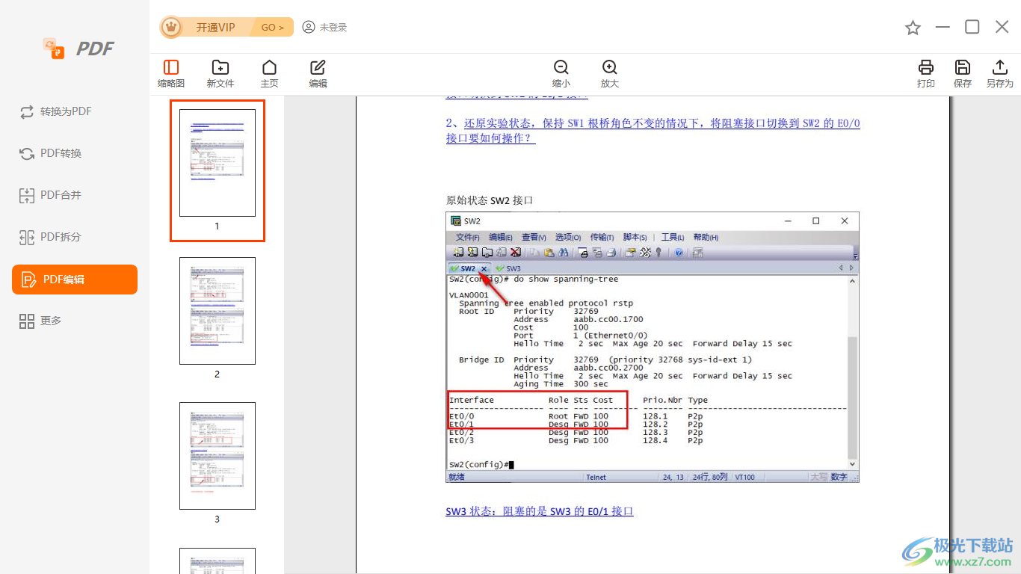Click the embedded SW2 terminal screenshot
Viewport: 1021px width, 574px height.
653,348
